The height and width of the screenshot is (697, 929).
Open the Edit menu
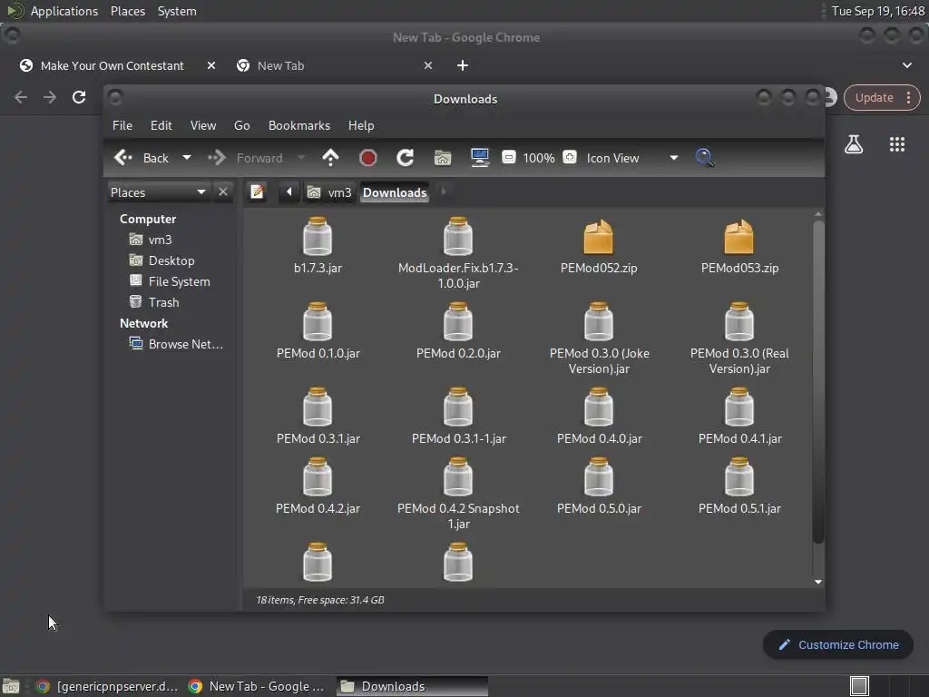pos(161,125)
